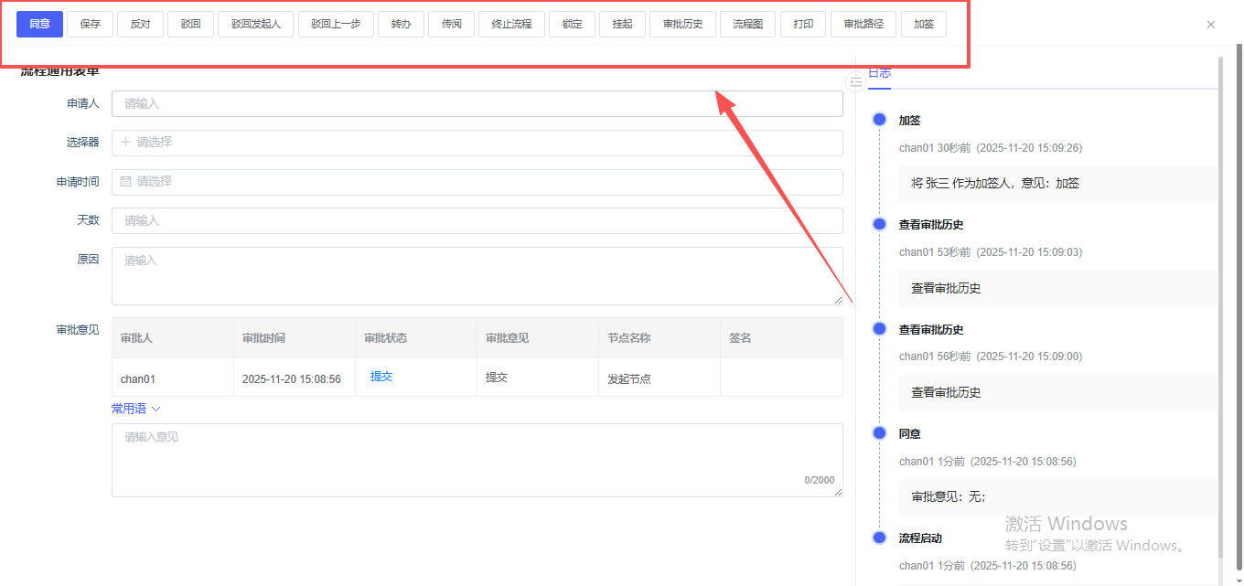
Task: Click the blue 同意 button
Action: coord(39,24)
